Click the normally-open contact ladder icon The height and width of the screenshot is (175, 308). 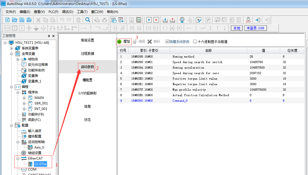coord(115,28)
